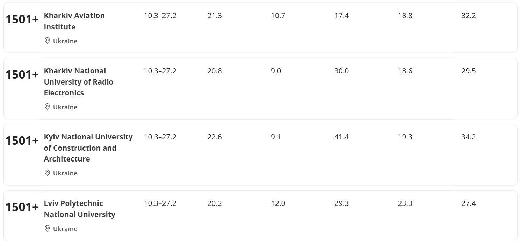Click the 30.0 score in Radio Electronics row
Screen dimensions: 520x244
click(341, 71)
